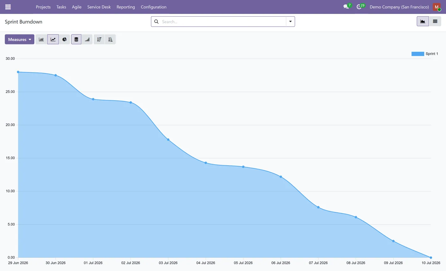Click the magnifying glass search icon
The width and height of the screenshot is (446, 271).
click(x=156, y=22)
